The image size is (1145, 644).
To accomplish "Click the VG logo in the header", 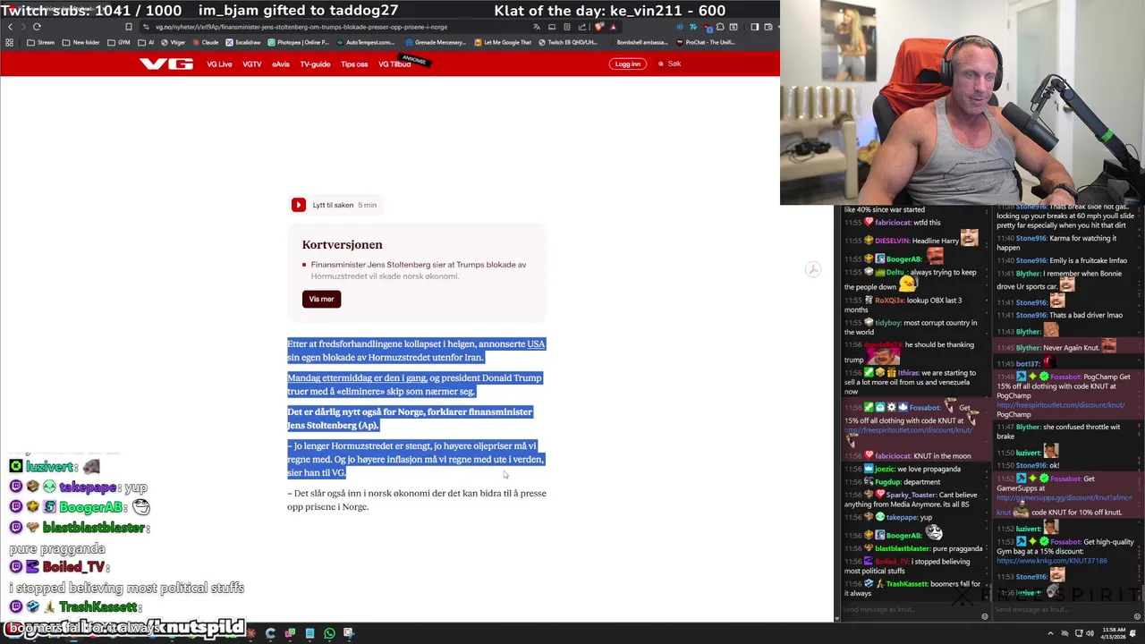I will coord(166,64).
